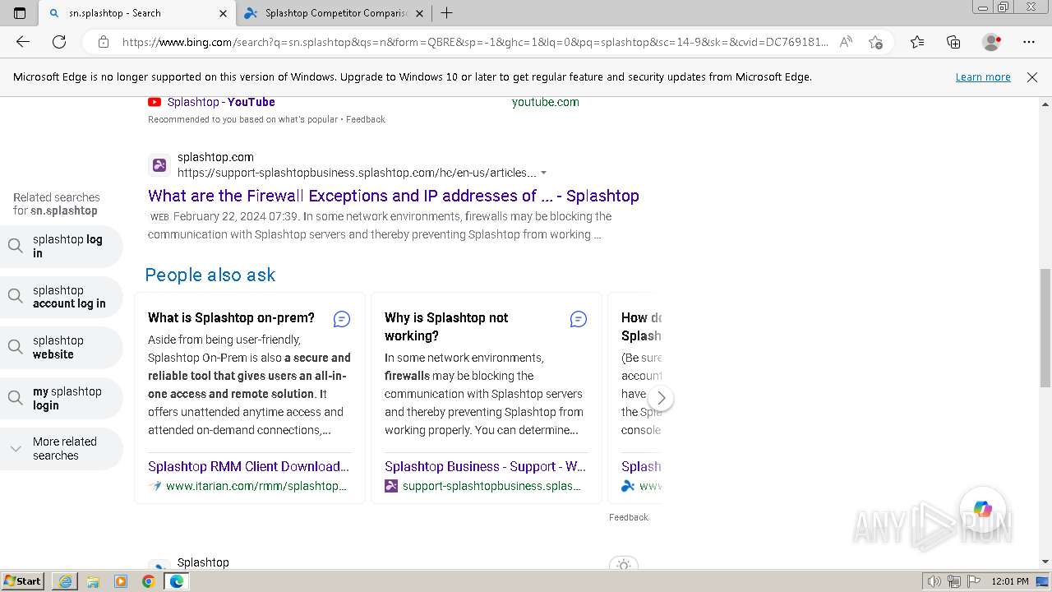Search related 'splashtop website'
The image size is (1052, 592).
(x=62, y=347)
